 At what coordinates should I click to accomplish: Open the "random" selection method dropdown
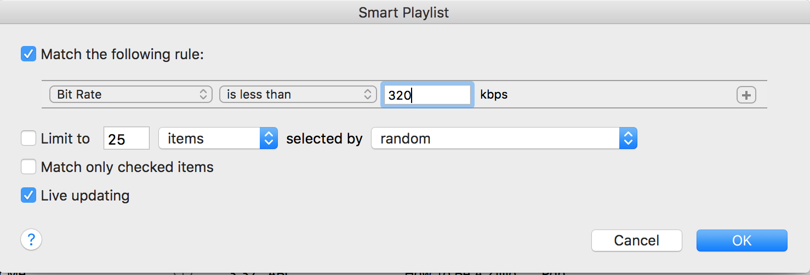coord(503,139)
